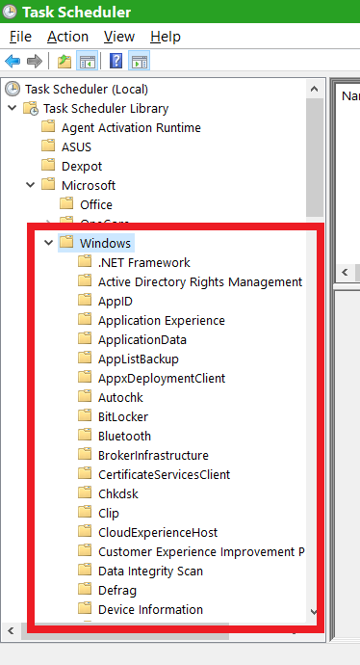Click the Forward arrow toolbar icon

tap(35, 61)
